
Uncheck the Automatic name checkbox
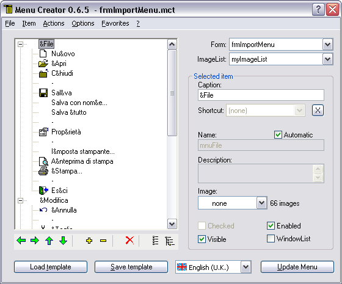coord(278,134)
